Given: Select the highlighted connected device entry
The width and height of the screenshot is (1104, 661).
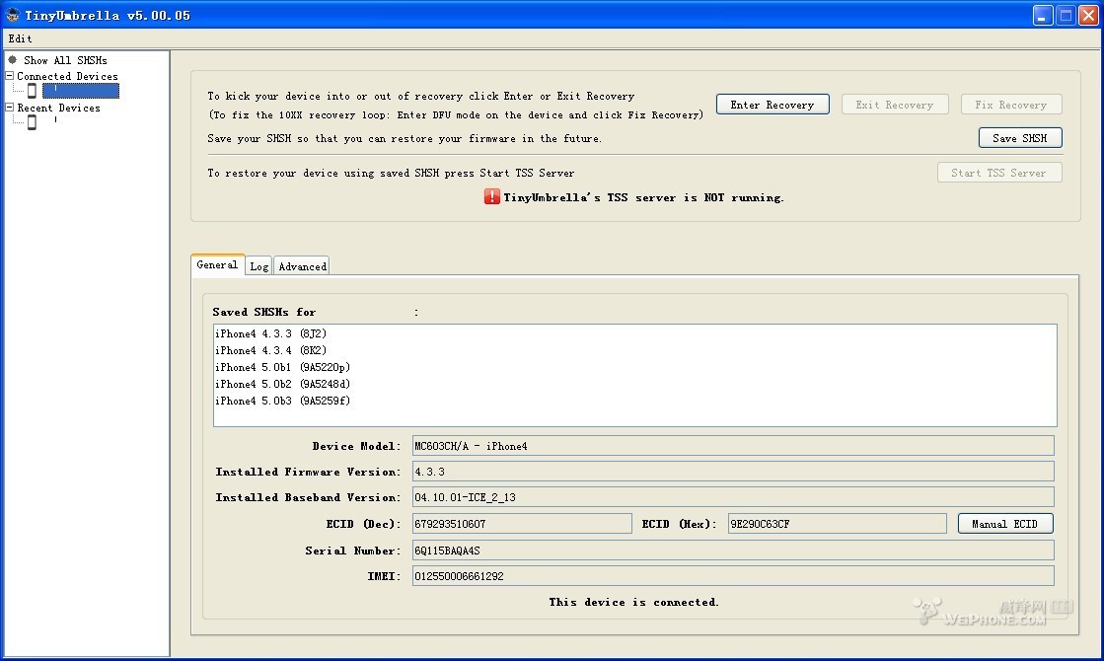Looking at the screenshot, I should pyautogui.click(x=80, y=91).
